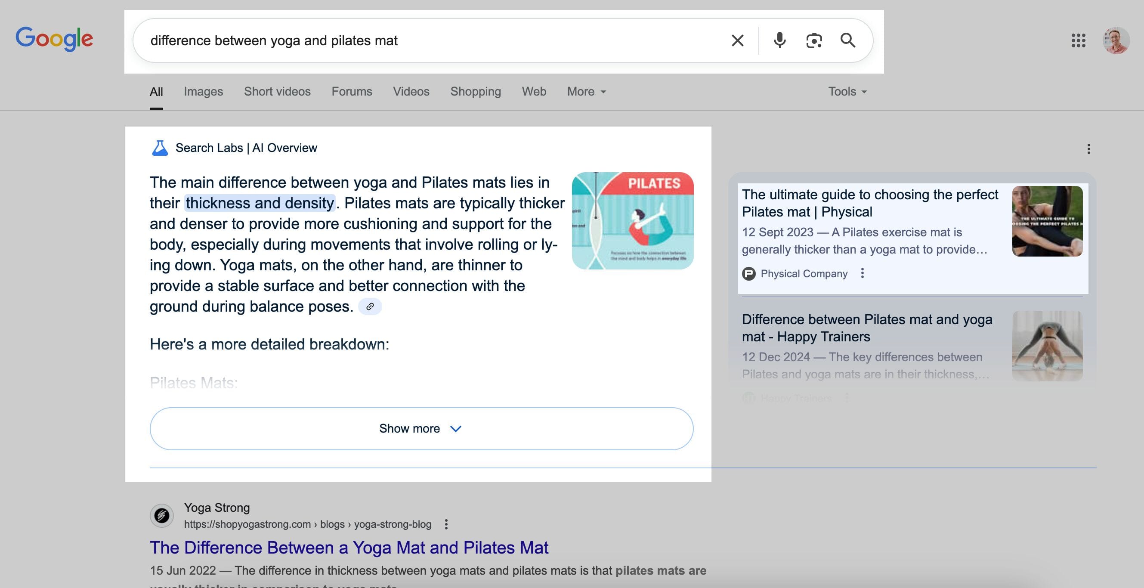Click the 'Yoga Strong' site name

point(217,508)
